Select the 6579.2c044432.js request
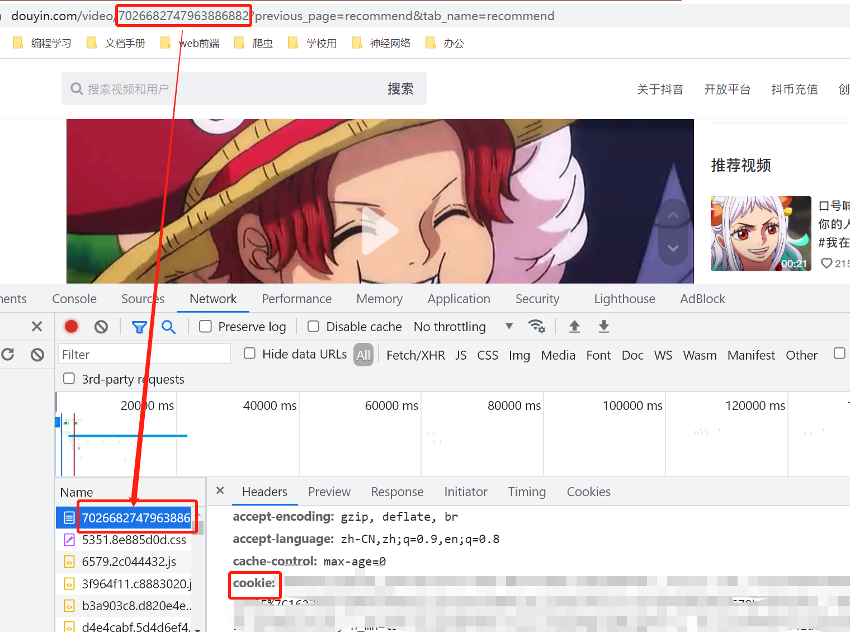 pyautogui.click(x=124, y=562)
